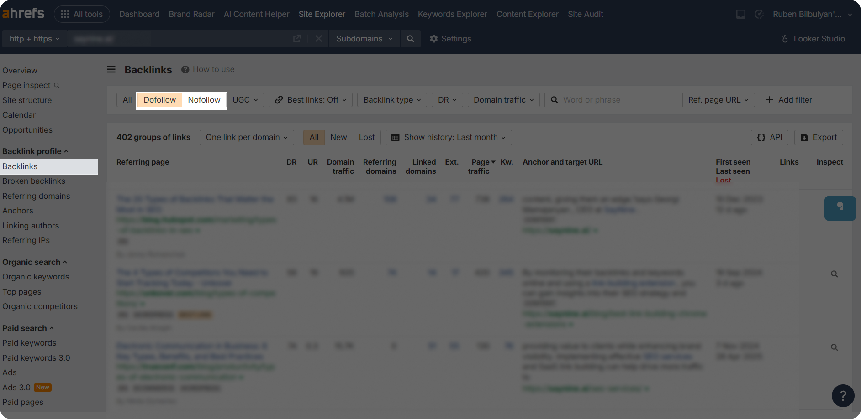
Task: Clear the URL with the X icon
Action: pyautogui.click(x=319, y=39)
